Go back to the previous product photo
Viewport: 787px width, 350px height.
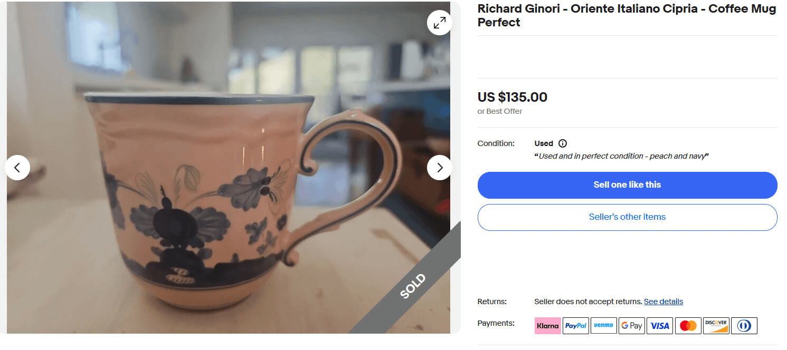point(17,167)
